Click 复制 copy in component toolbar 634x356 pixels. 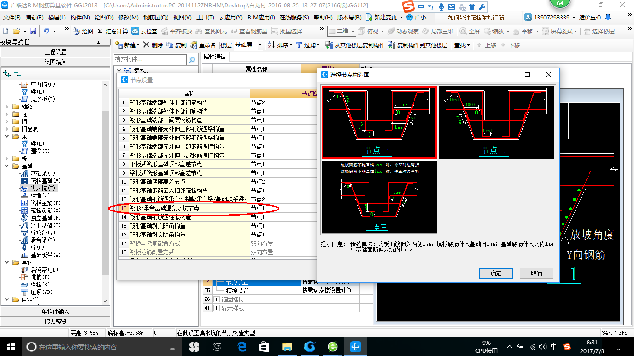click(176, 45)
